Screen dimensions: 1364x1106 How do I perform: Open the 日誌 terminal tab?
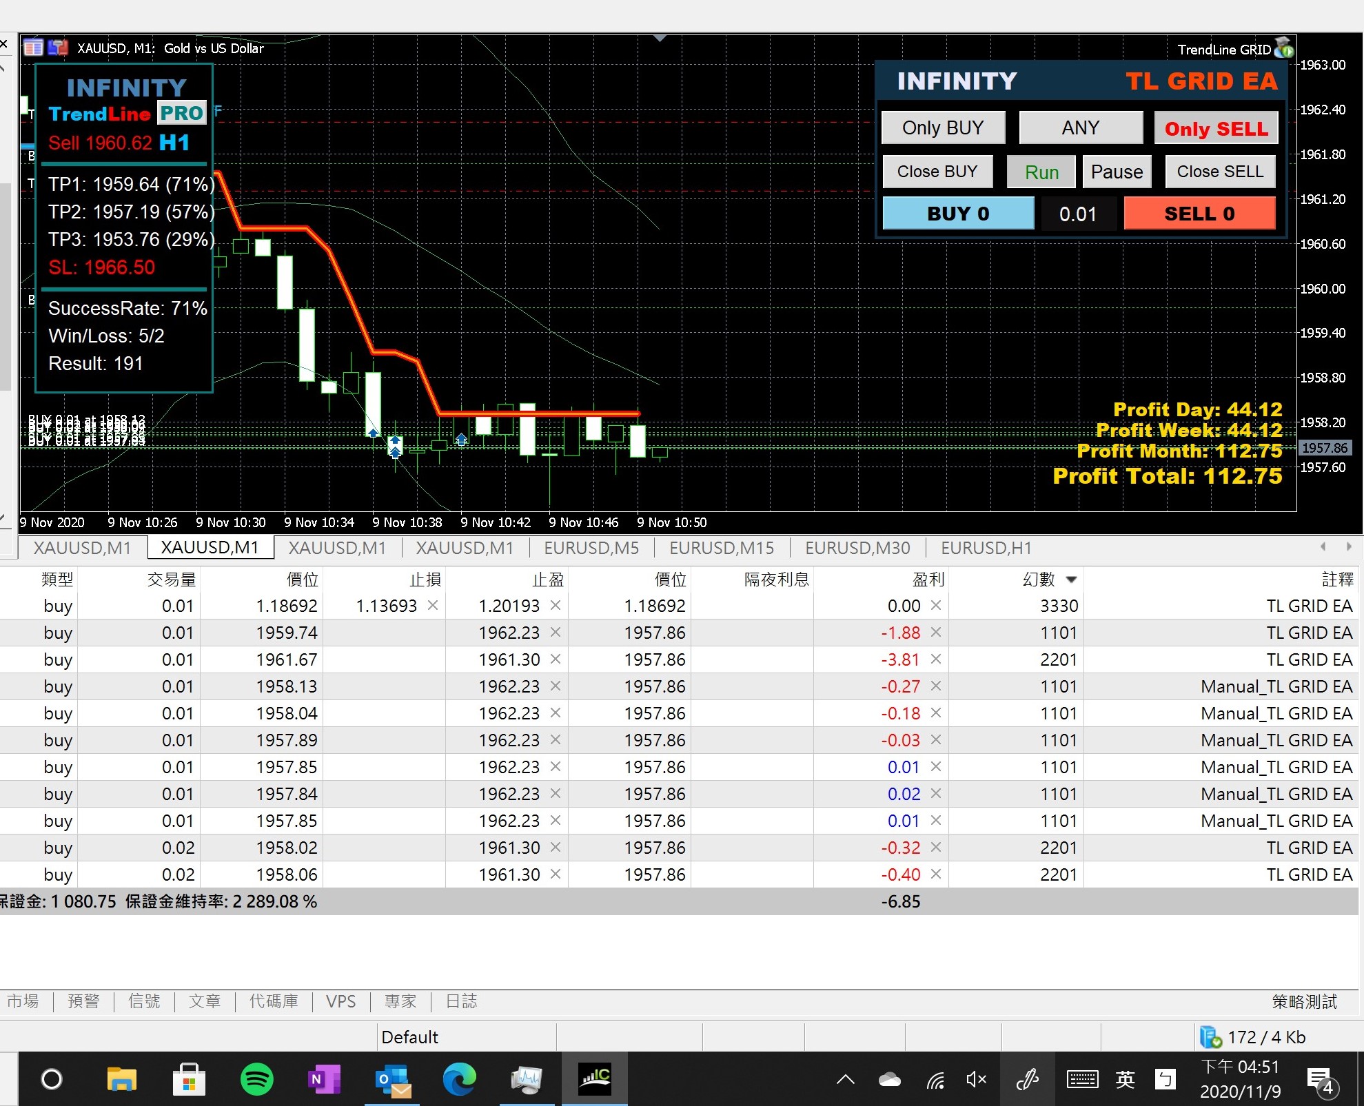[x=461, y=1001]
